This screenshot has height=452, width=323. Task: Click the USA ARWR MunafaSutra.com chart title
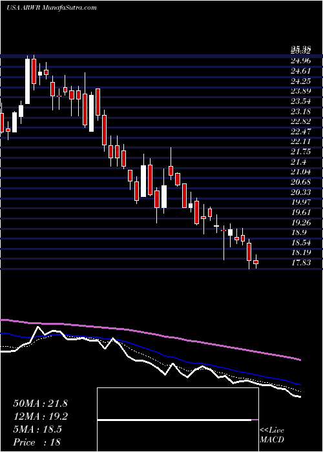pos(51,8)
